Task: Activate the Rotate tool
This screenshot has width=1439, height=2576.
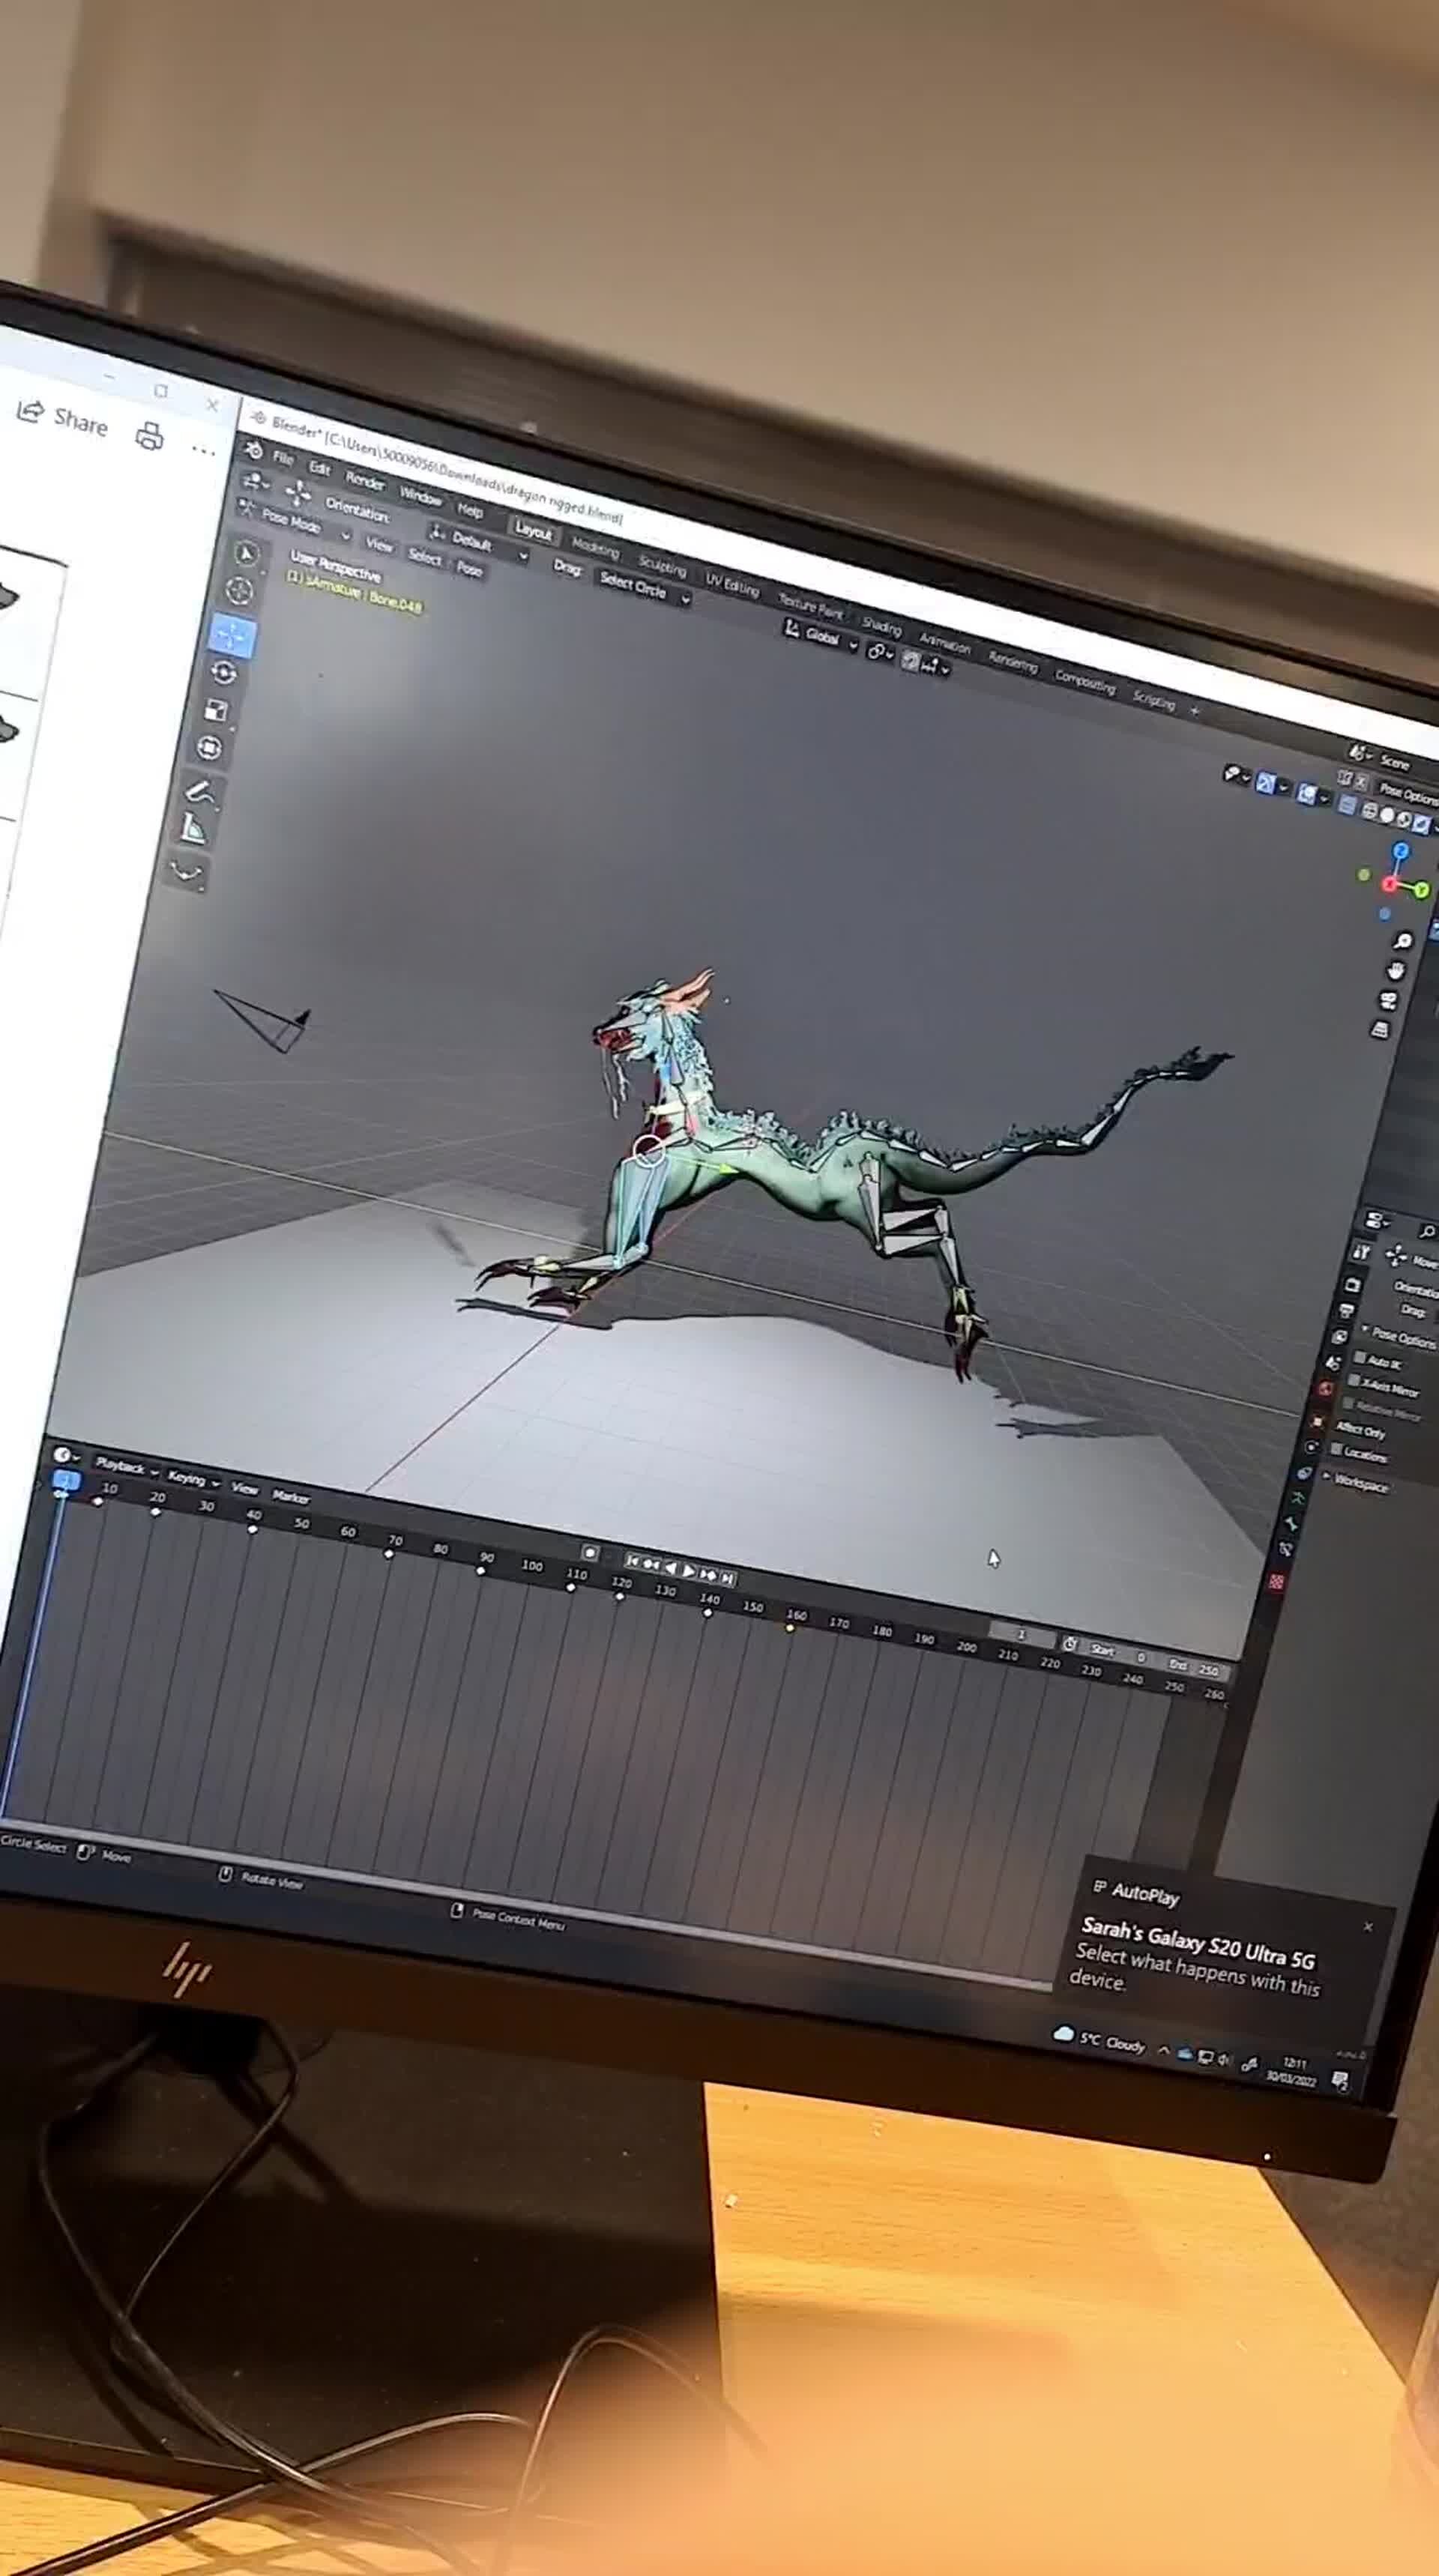Action: [224, 673]
